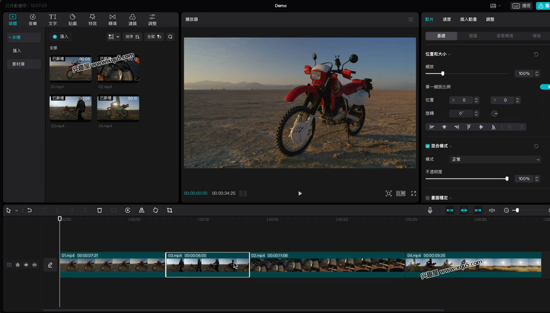Reset 混合模式 with its reset arrow
This screenshot has width=550, height=313.
pos(536,146)
